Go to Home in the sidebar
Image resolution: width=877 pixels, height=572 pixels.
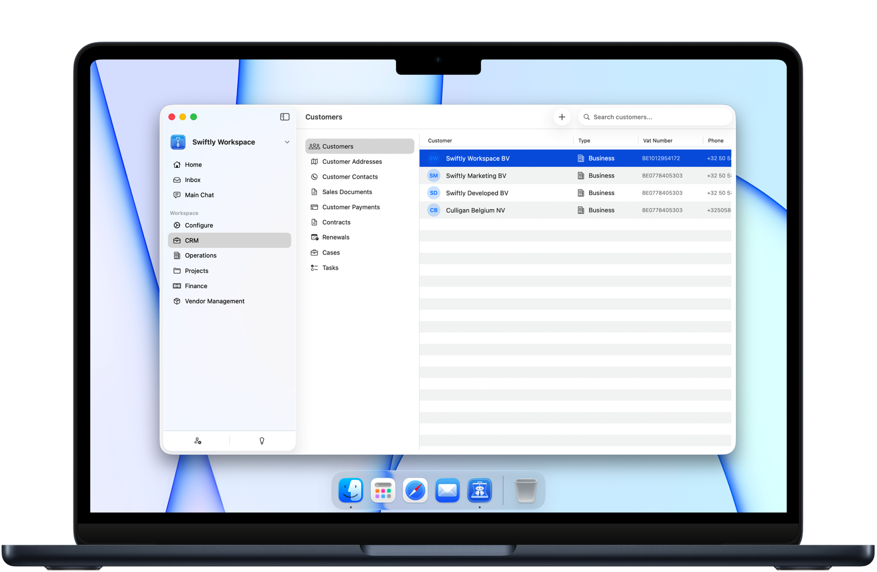(193, 165)
